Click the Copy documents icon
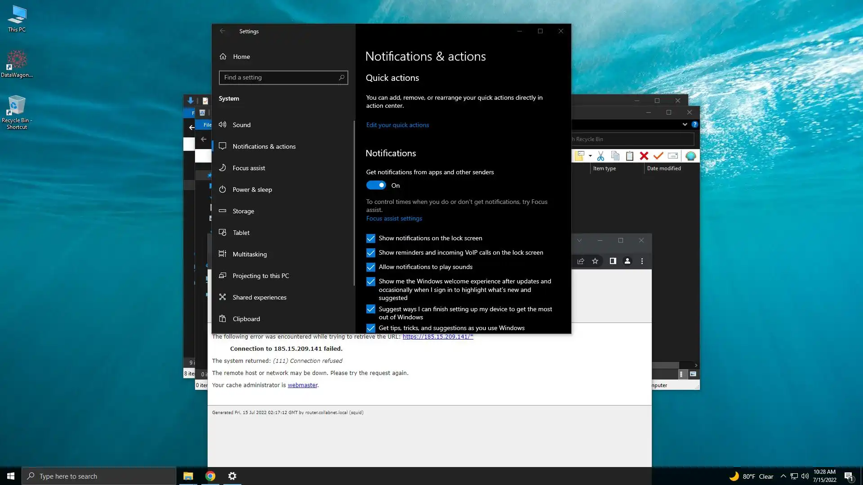The height and width of the screenshot is (485, 863). [615, 156]
